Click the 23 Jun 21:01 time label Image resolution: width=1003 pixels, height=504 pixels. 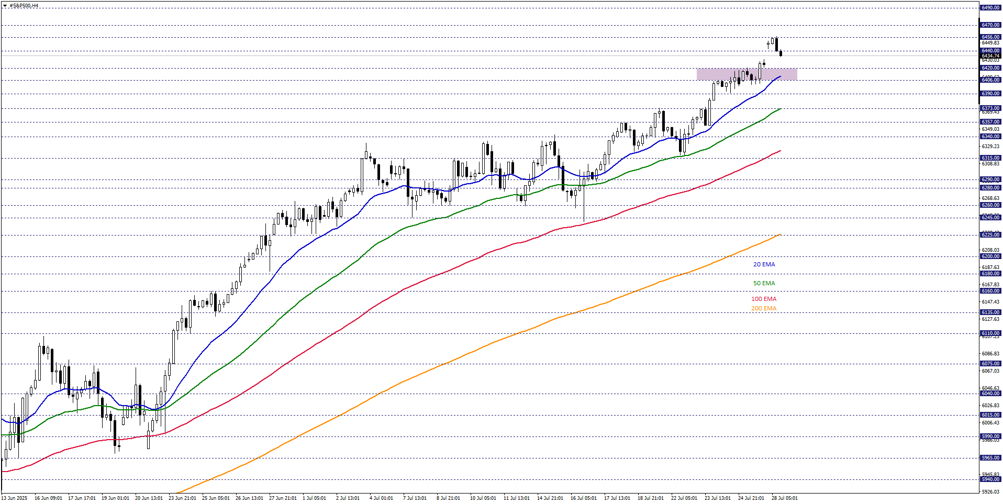pyautogui.click(x=182, y=498)
